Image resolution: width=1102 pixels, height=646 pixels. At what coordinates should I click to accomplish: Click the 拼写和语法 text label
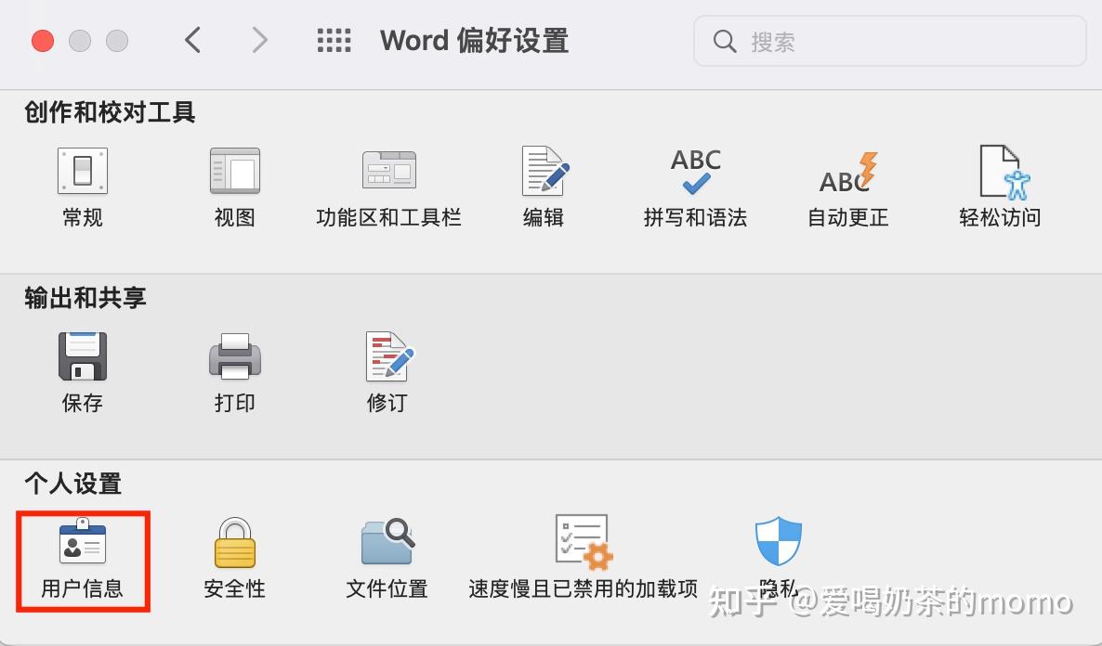click(x=695, y=218)
